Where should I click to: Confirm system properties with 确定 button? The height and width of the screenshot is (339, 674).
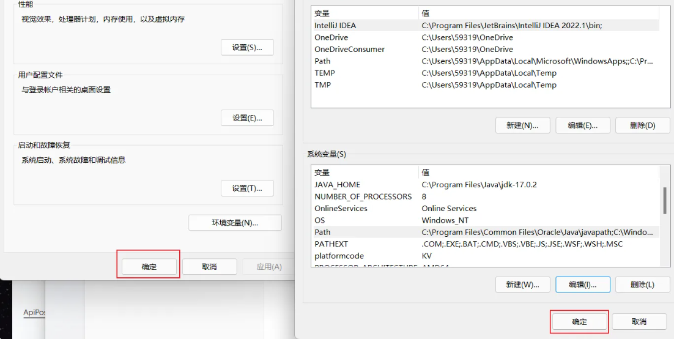[x=149, y=267]
